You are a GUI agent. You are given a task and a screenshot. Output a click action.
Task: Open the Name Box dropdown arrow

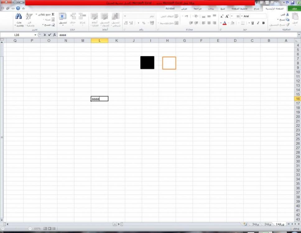coord(35,35)
